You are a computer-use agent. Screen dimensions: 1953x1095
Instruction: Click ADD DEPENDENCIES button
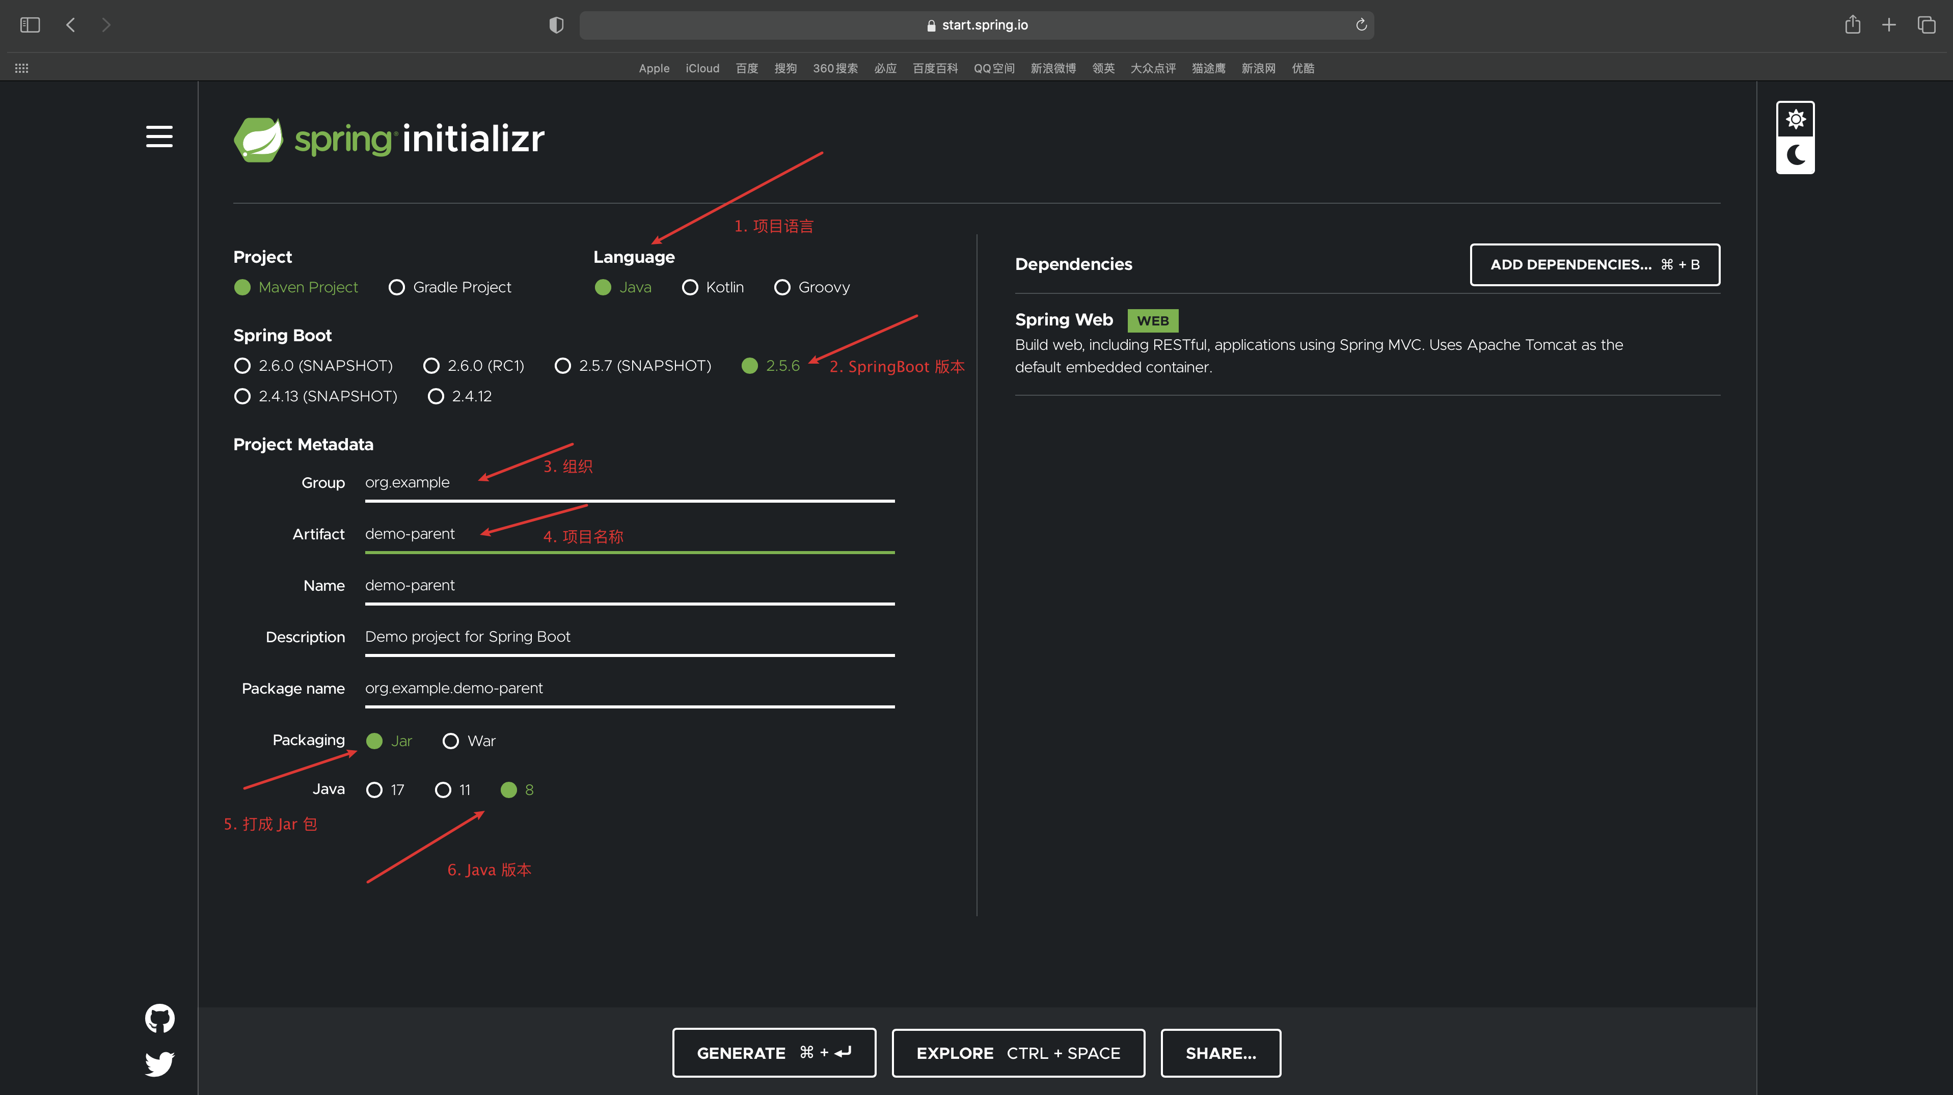click(x=1594, y=264)
